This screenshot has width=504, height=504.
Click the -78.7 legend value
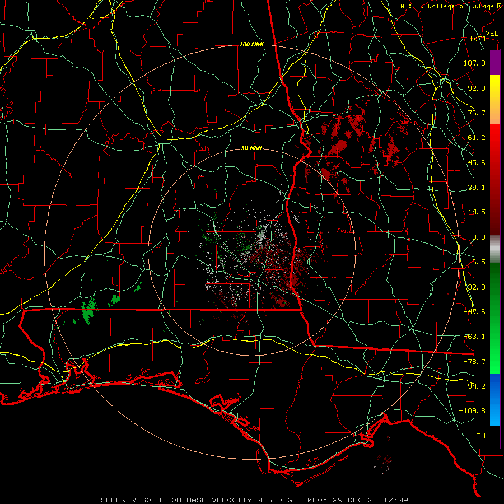(474, 362)
